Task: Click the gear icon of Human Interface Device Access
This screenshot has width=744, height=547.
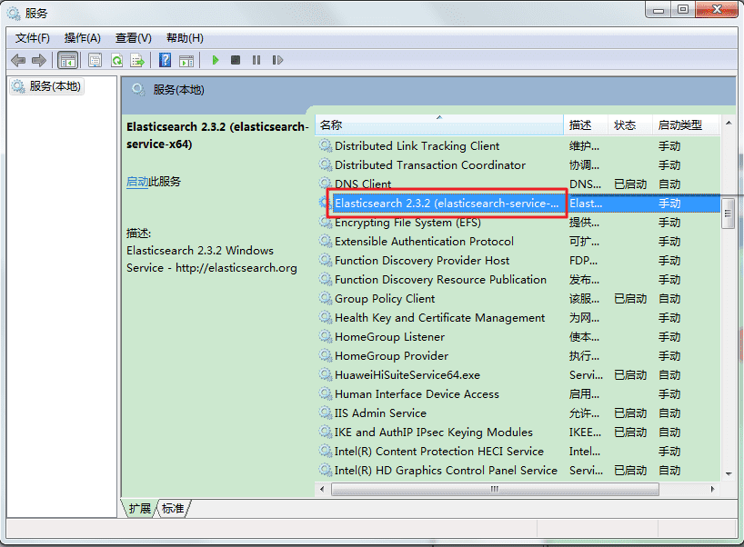Action: (x=325, y=393)
